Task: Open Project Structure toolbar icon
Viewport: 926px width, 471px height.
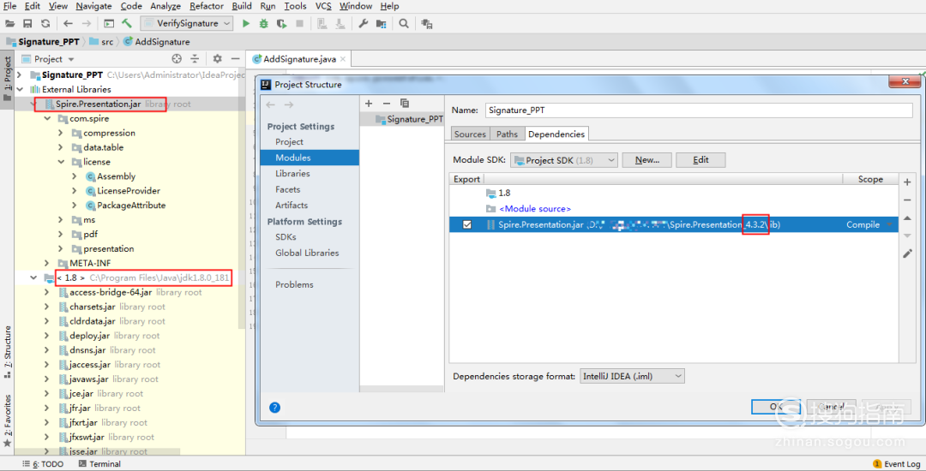Action: [381, 24]
